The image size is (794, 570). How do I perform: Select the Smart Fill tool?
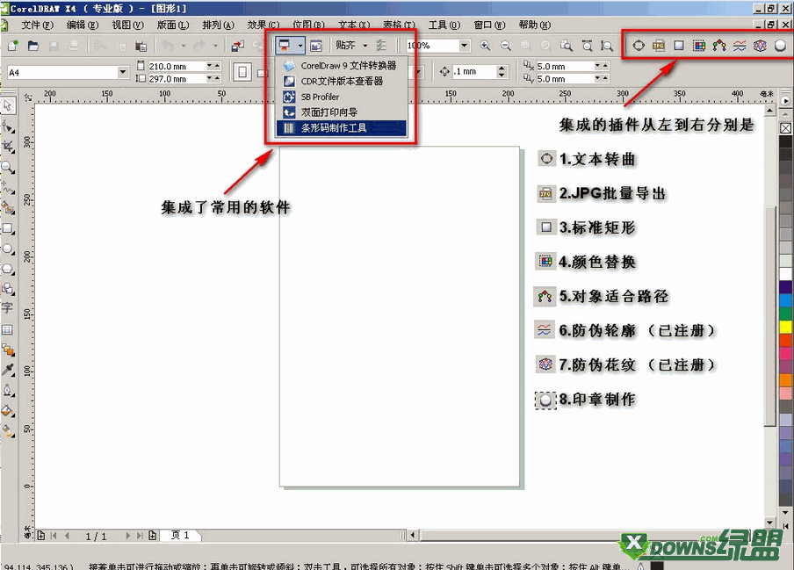click(8, 207)
